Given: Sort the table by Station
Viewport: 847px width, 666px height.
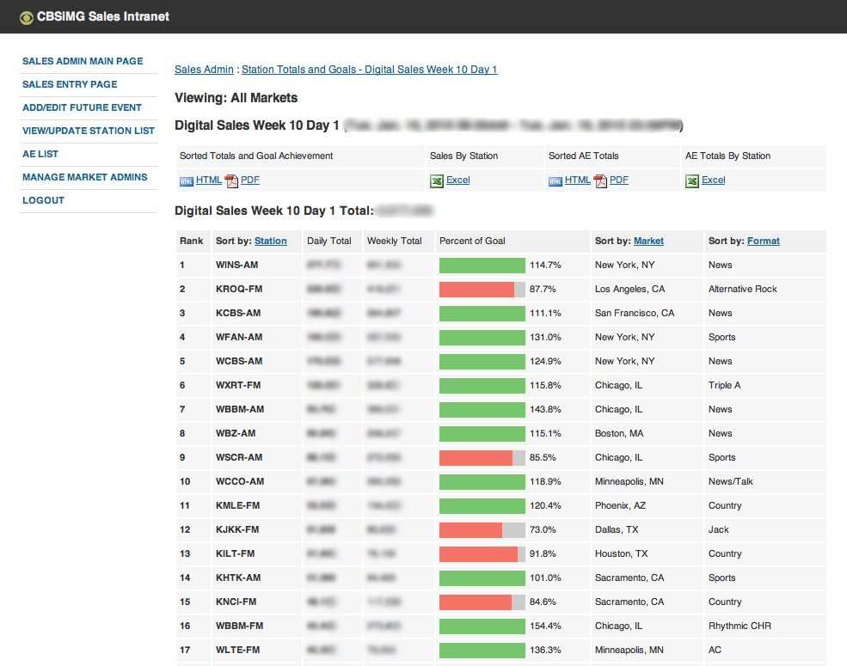Looking at the screenshot, I should pos(271,241).
